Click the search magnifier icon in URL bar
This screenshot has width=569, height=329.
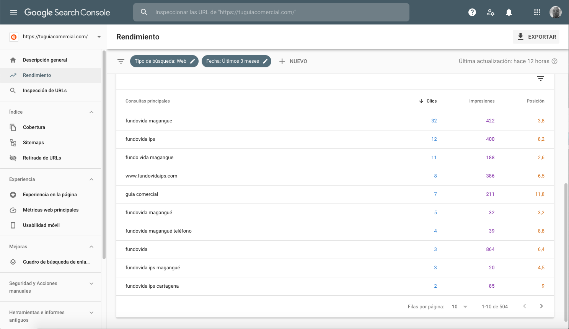[x=144, y=12]
